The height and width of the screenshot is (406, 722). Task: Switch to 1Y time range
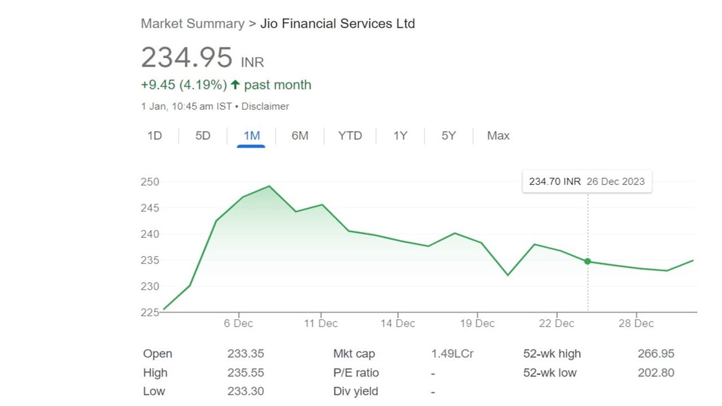[400, 136]
